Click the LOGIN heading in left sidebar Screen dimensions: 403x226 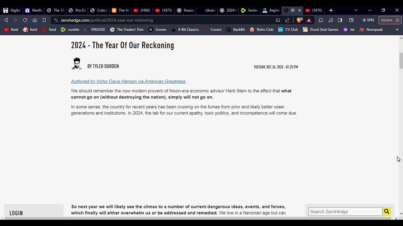coord(16,213)
